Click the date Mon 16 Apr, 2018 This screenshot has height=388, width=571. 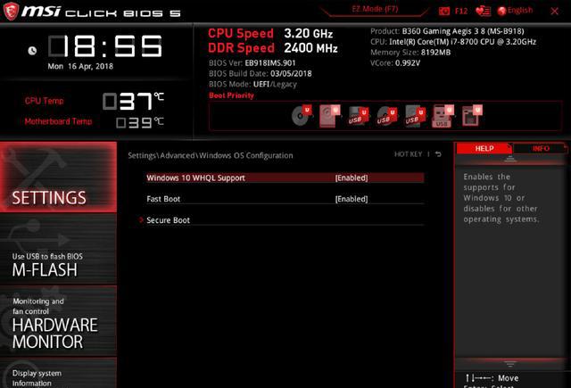80,66
